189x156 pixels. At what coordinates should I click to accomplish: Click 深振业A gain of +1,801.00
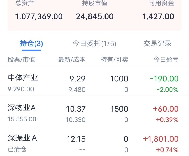coord(161,139)
